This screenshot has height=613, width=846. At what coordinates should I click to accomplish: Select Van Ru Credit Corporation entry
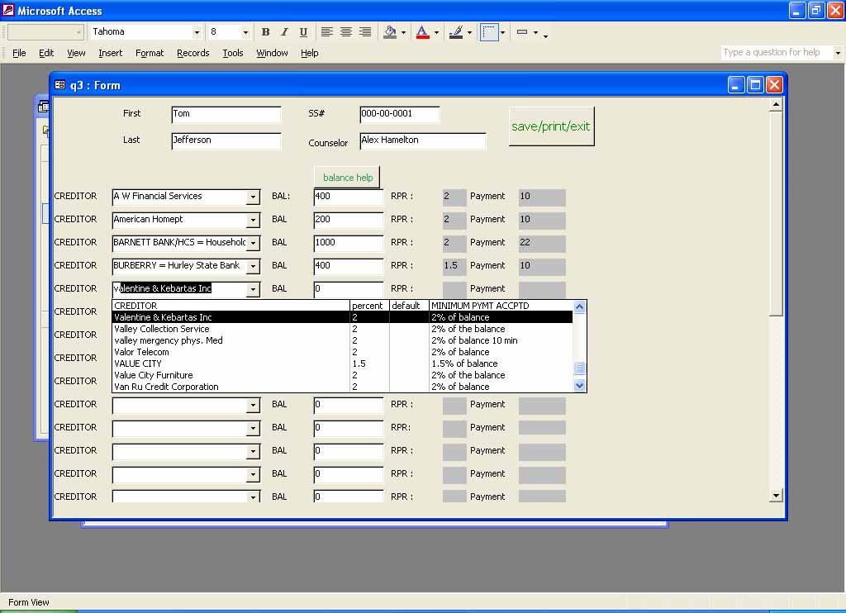tap(342, 387)
